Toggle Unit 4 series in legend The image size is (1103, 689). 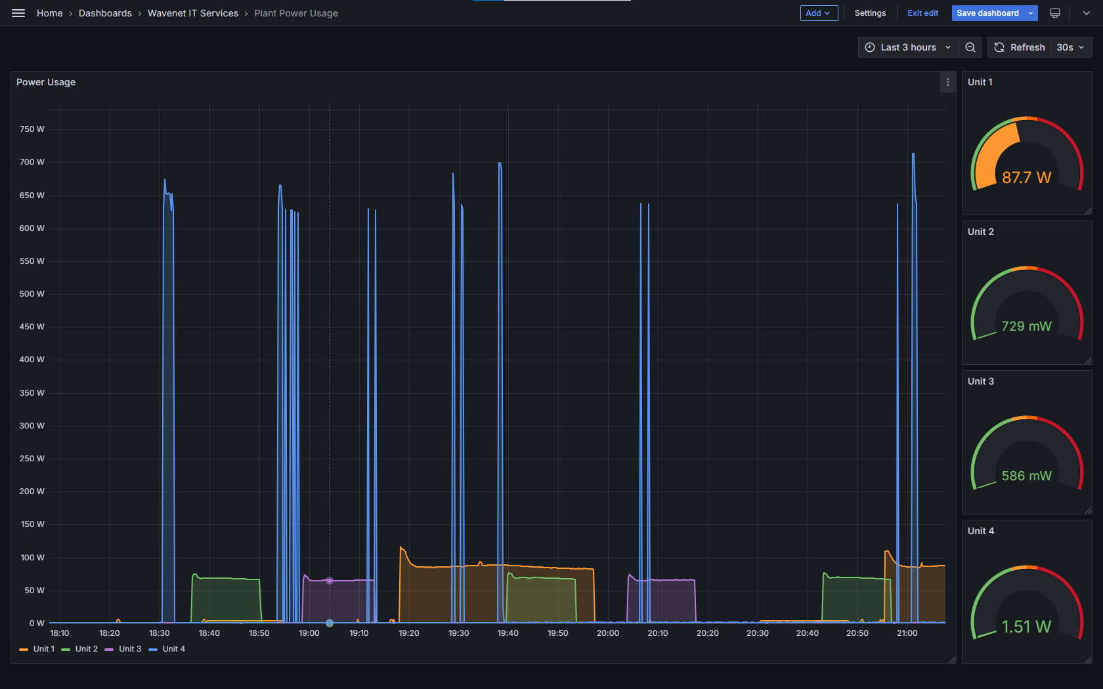point(173,649)
